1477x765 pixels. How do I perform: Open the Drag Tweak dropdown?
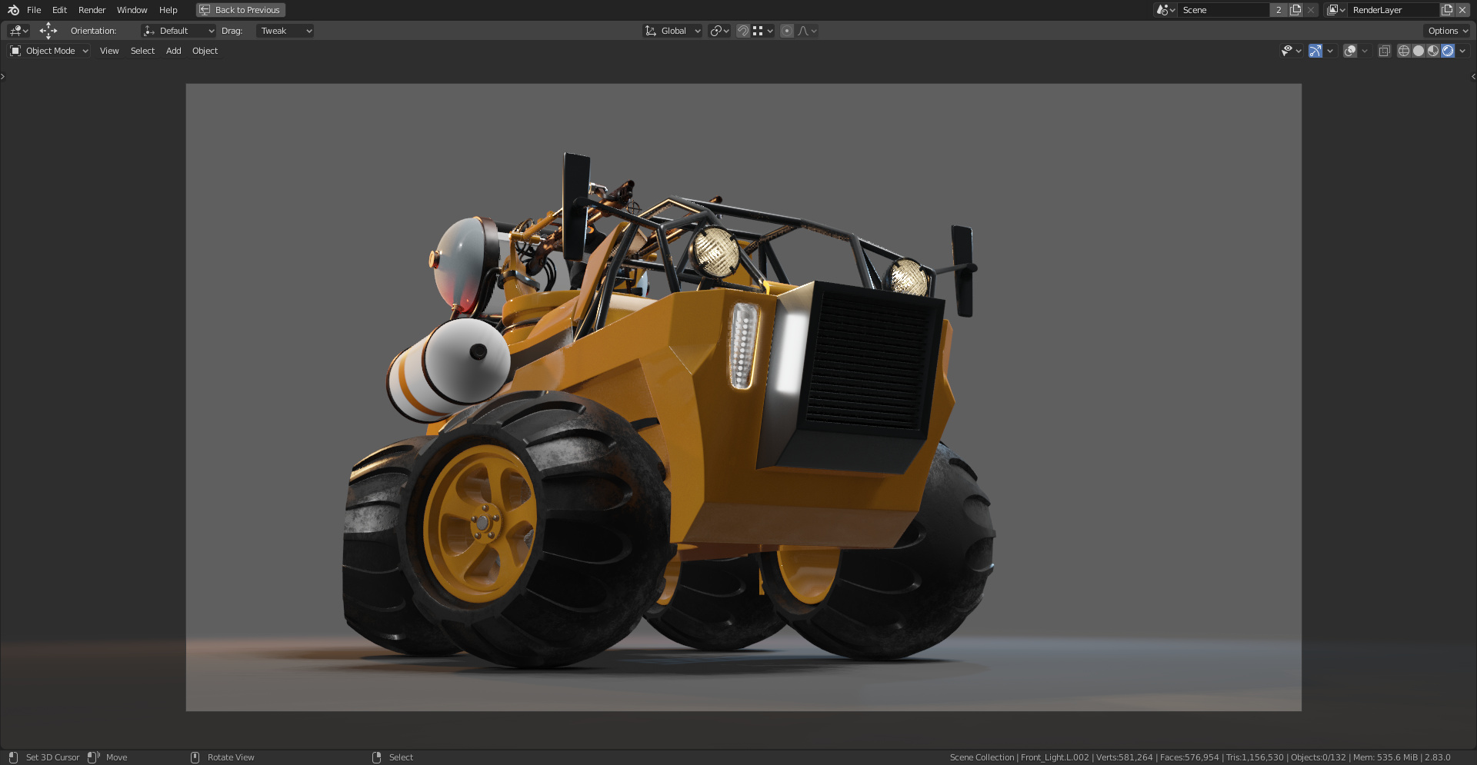pos(285,31)
